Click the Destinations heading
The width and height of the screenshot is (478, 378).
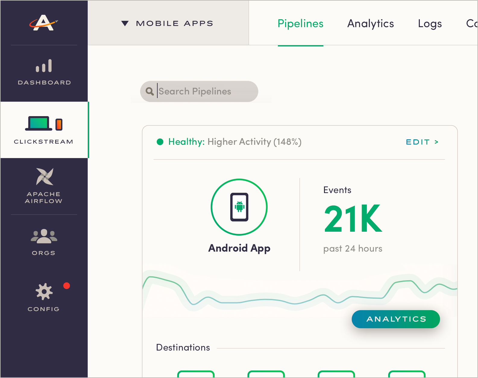click(x=183, y=348)
